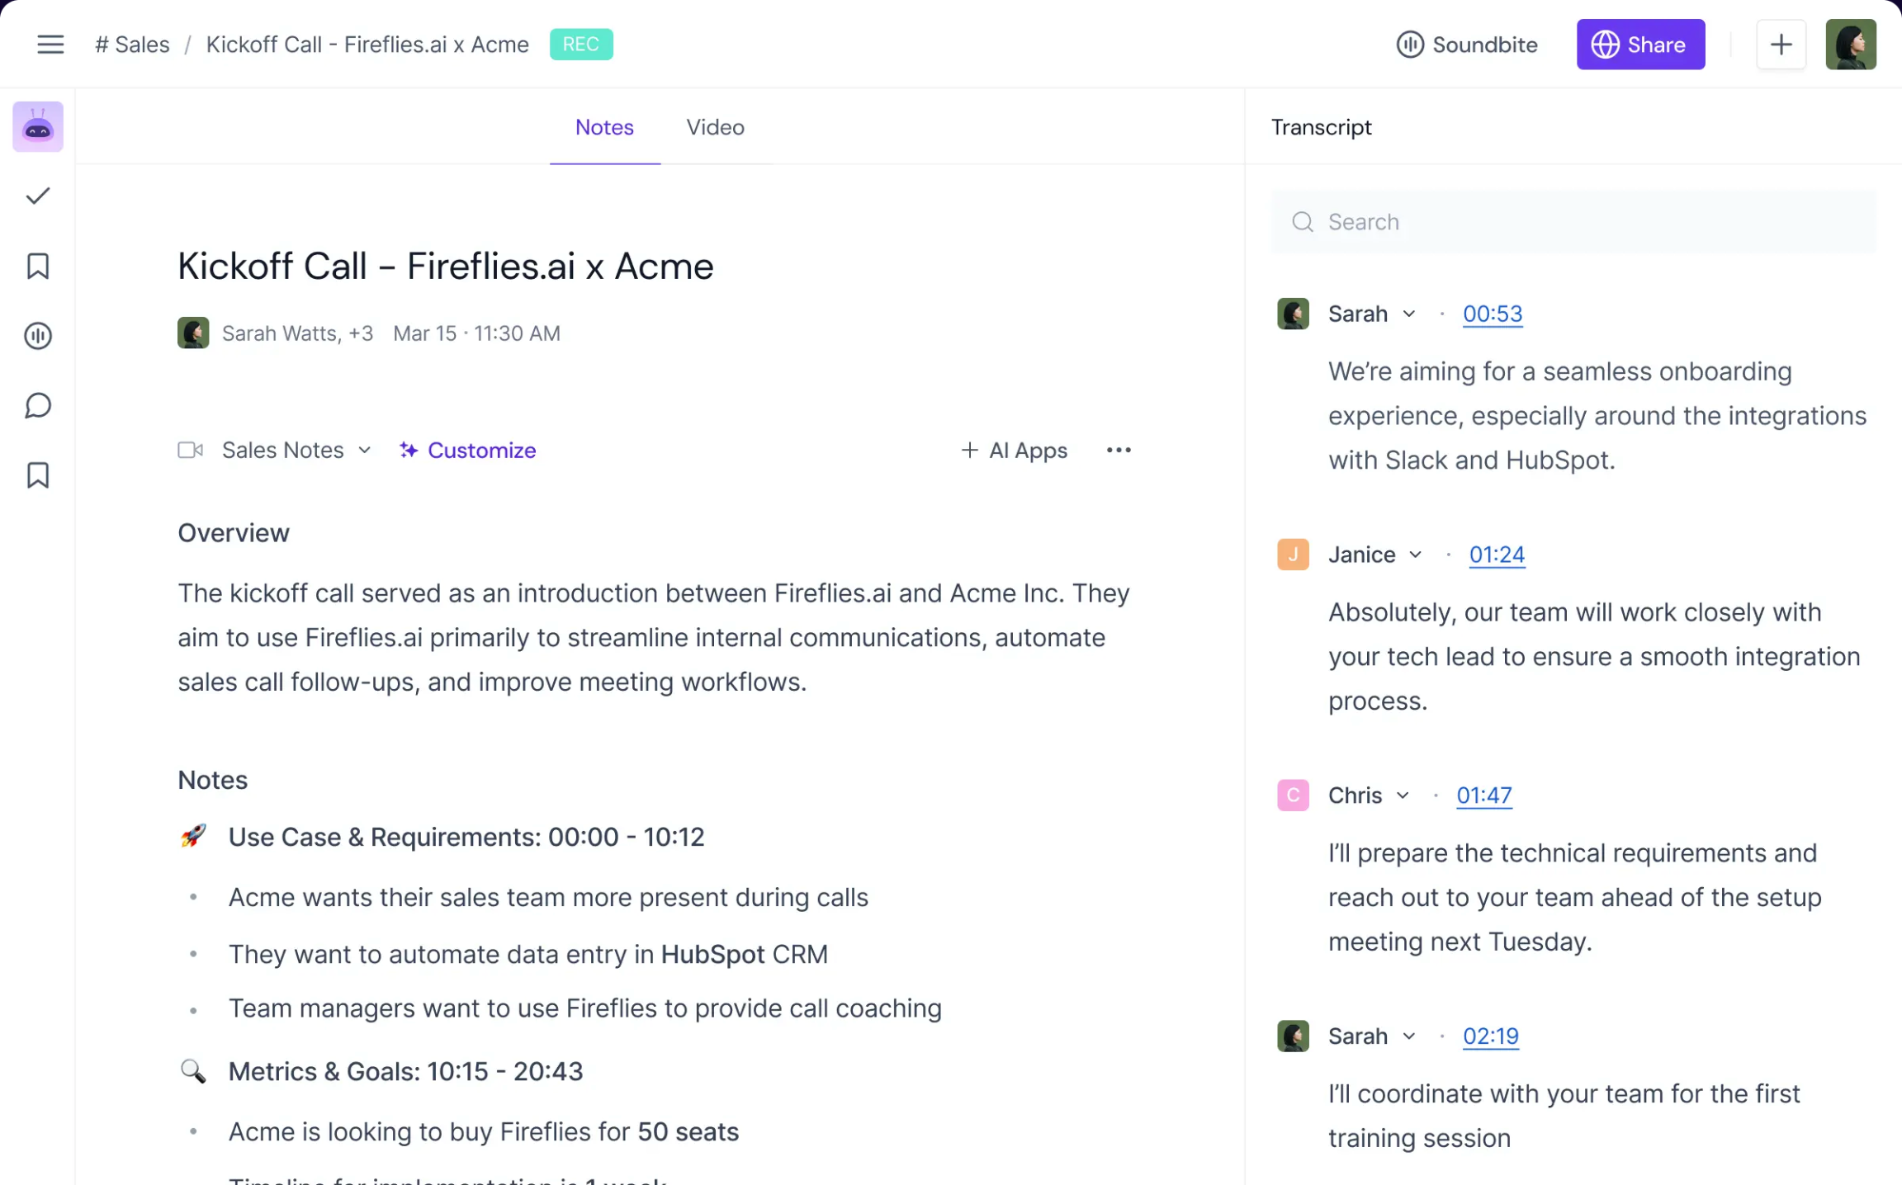The width and height of the screenshot is (1902, 1185).
Task: Expand the Janice speaker name dropdown
Action: coord(1417,554)
